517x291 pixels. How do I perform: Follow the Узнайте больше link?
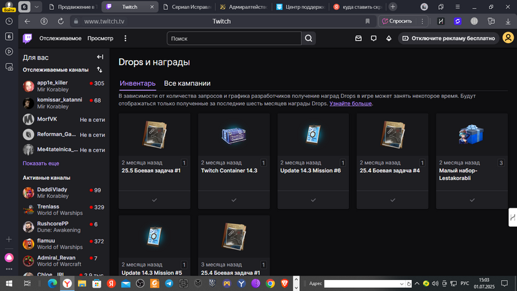coord(350,103)
